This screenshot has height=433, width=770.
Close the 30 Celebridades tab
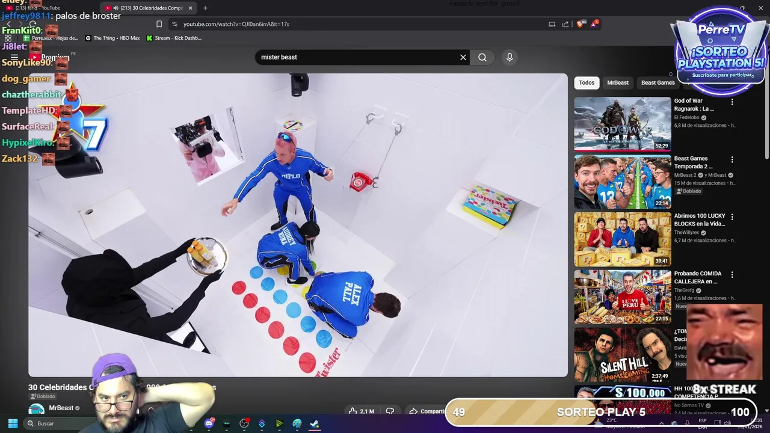coord(191,8)
